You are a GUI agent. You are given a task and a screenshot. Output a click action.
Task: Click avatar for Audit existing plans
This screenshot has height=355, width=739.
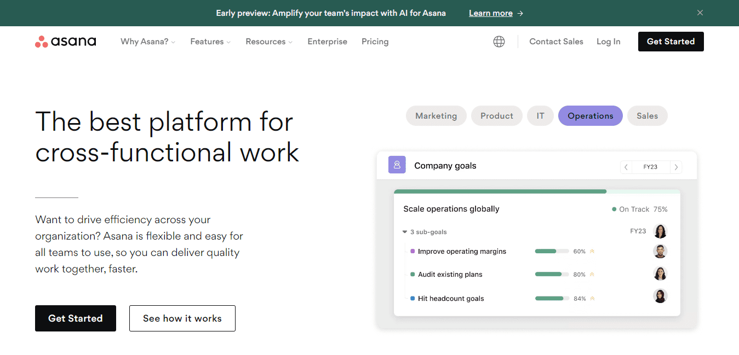(661, 273)
